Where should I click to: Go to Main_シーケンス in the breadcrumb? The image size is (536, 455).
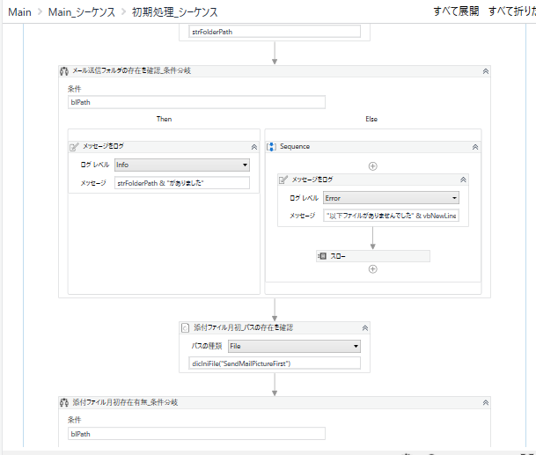pyautogui.click(x=81, y=12)
